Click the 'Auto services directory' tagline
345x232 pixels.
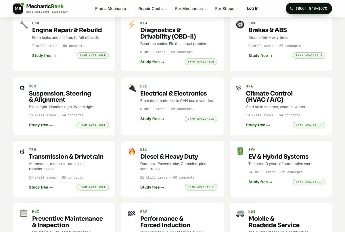(47, 12)
